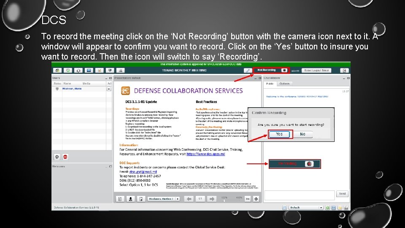Click the presentation board icon in the toolbar
The width and height of the screenshot is (405, 228).
point(110,71)
